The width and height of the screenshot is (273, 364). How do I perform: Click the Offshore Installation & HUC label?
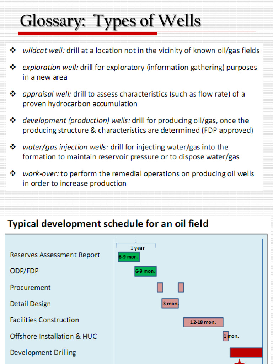tap(53, 336)
